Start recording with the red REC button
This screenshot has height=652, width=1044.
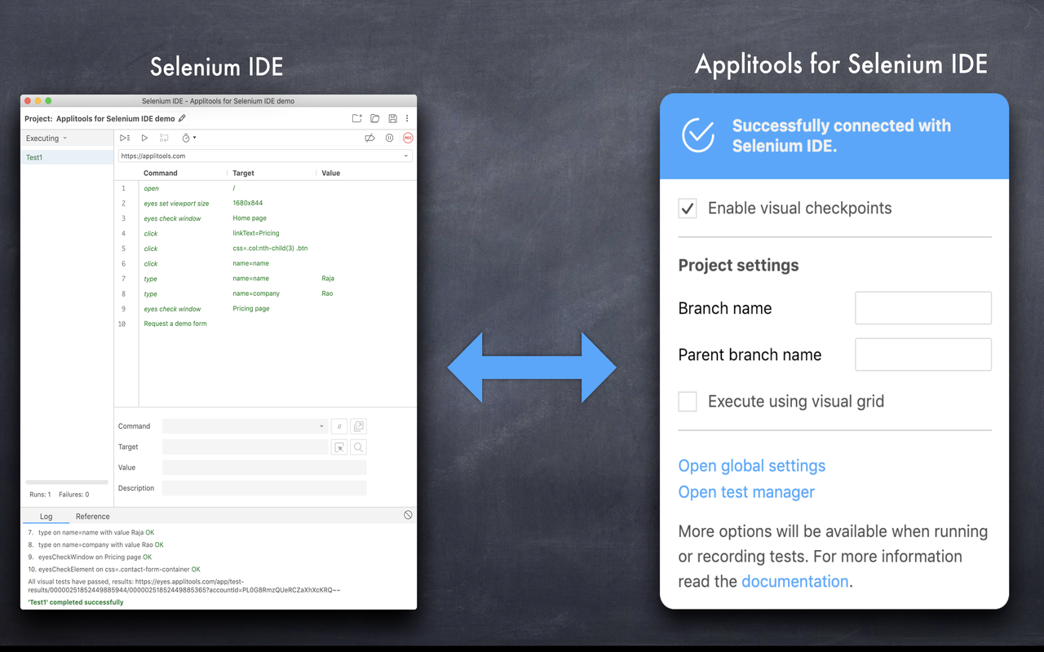(x=408, y=139)
